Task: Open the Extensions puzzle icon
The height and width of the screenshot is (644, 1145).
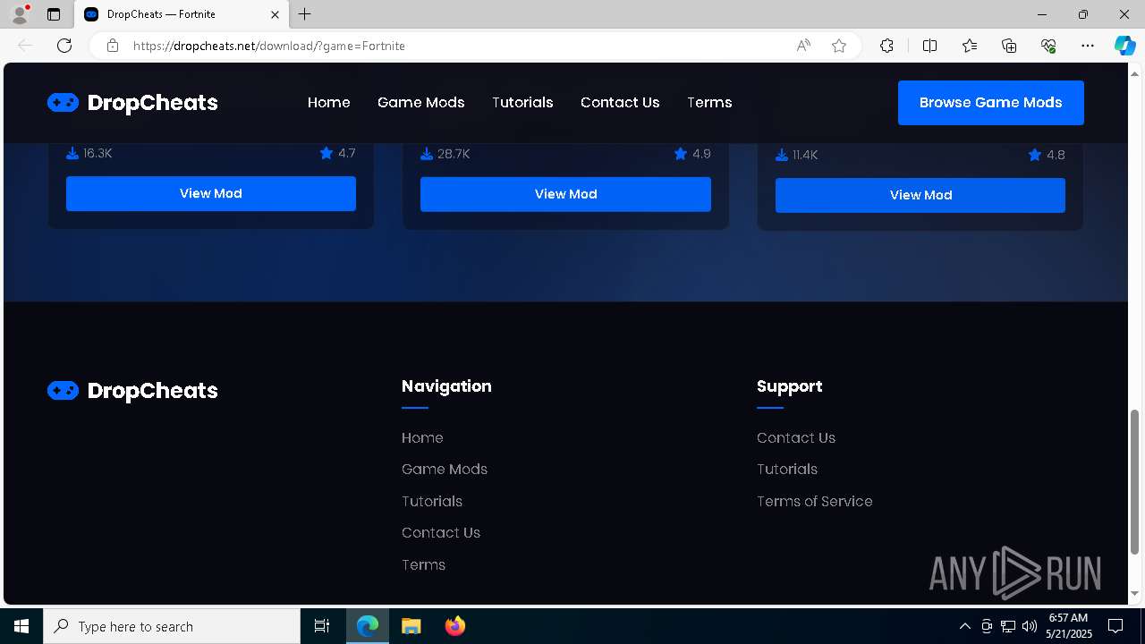Action: 886,46
